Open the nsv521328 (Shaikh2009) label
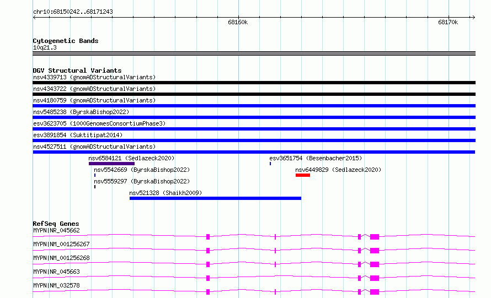This screenshot has height=298, width=491. 166,193
